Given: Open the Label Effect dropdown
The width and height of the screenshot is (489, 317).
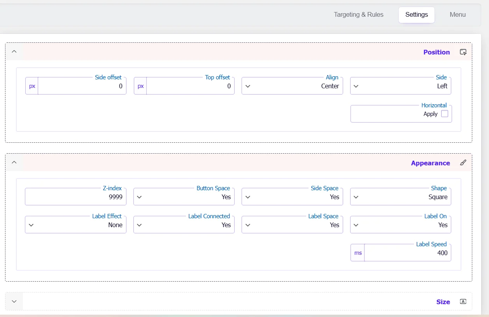Looking at the screenshot, I should click(75, 225).
